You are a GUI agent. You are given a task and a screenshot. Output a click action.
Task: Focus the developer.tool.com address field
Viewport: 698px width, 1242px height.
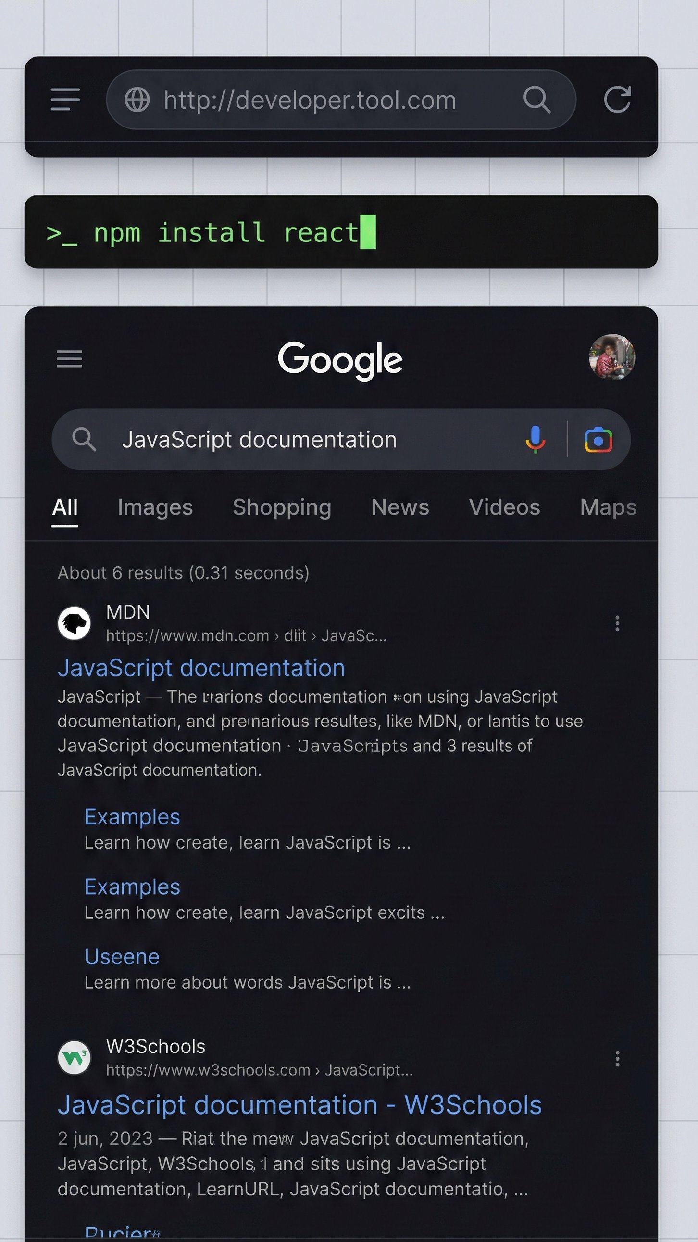[341, 99]
